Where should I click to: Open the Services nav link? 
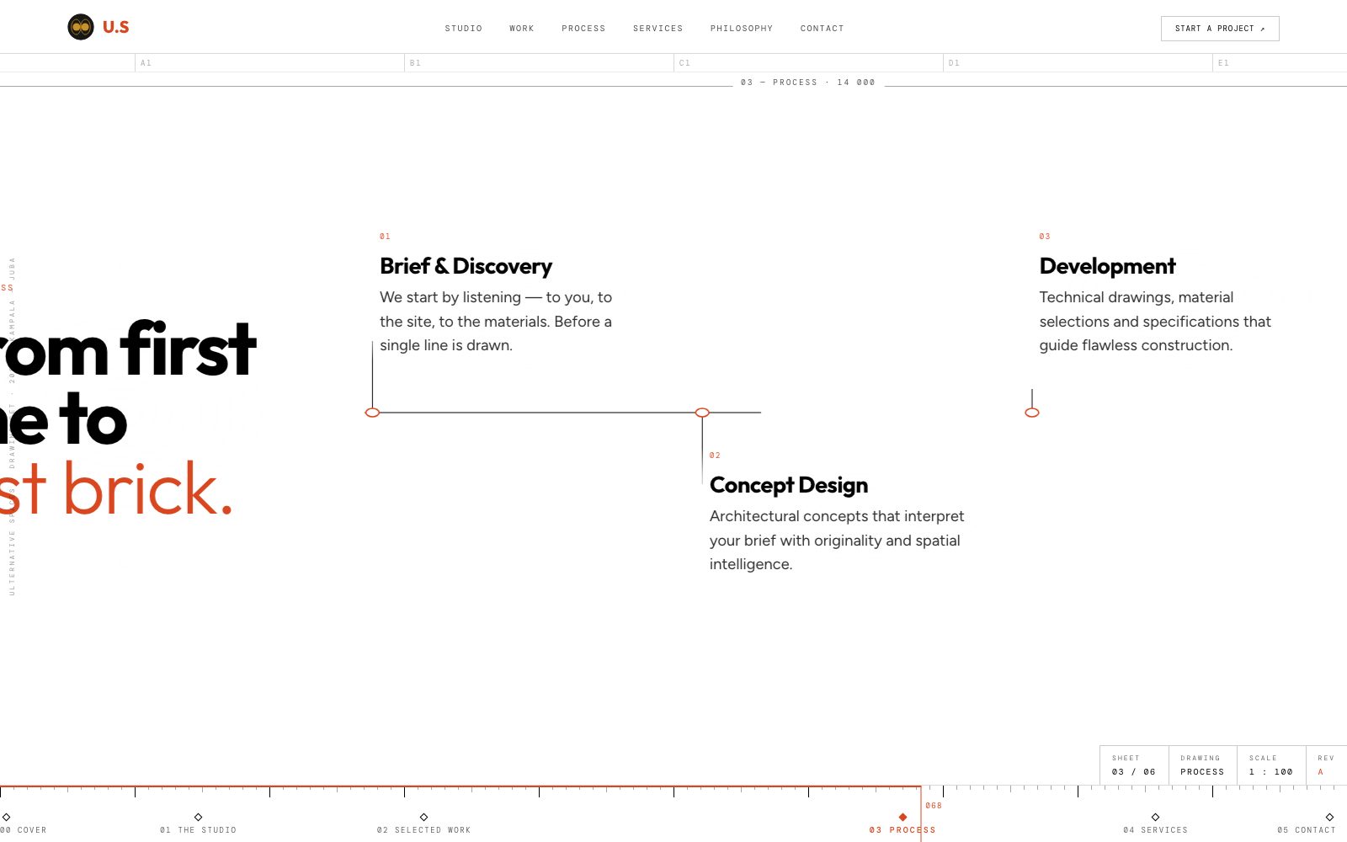coord(658,29)
